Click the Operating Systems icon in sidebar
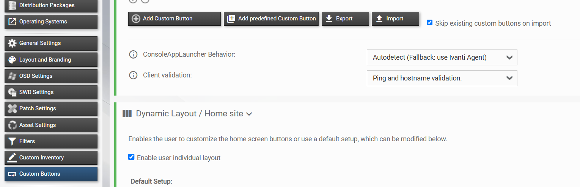Image resolution: width=580 pixels, height=187 pixels. [12, 22]
